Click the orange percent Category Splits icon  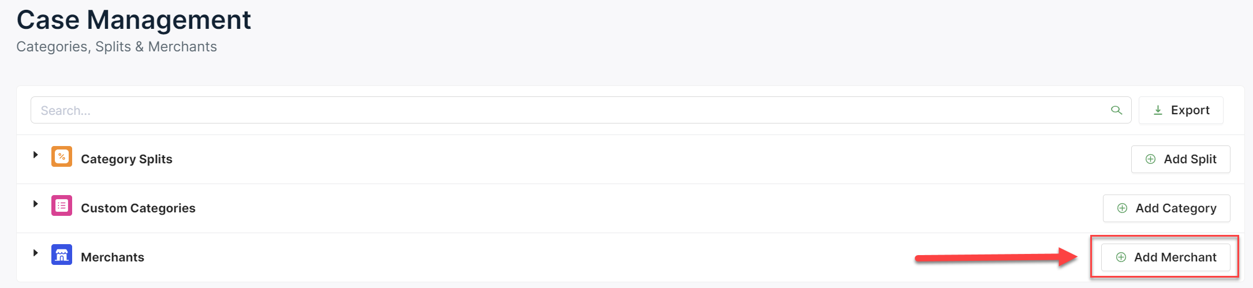(62, 156)
